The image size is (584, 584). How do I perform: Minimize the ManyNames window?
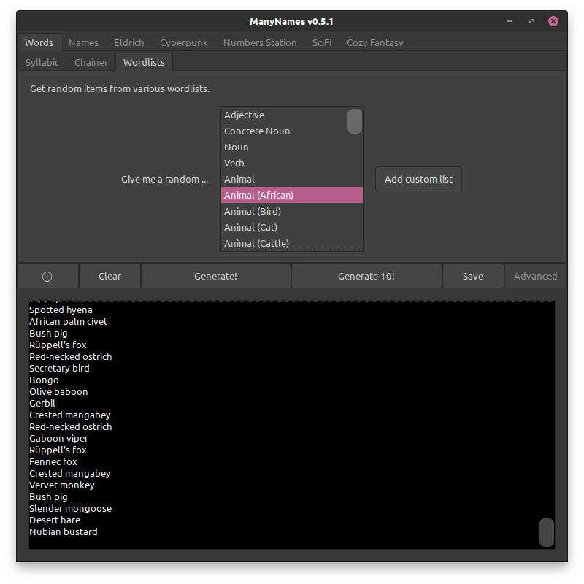[x=509, y=21]
